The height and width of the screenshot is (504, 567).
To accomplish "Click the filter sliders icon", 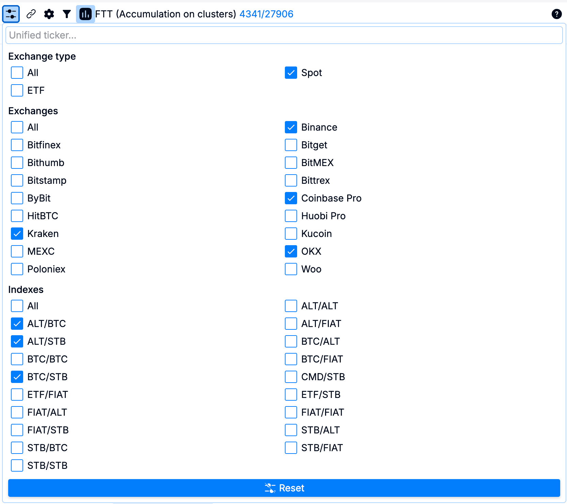I will tap(11, 14).
